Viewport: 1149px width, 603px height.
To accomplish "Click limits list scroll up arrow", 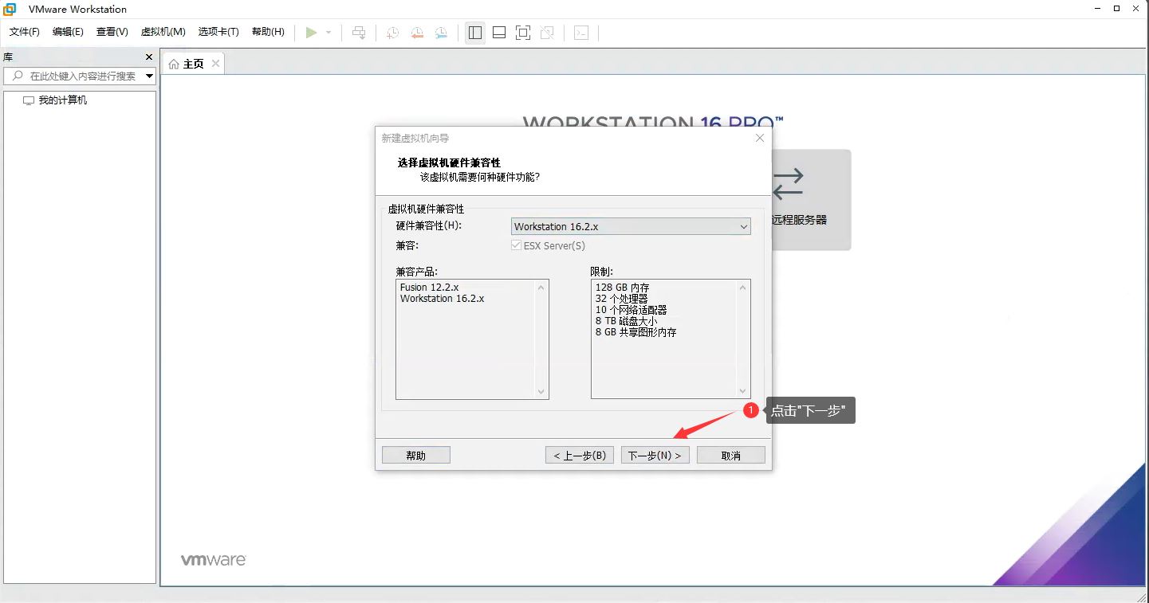I will (743, 288).
